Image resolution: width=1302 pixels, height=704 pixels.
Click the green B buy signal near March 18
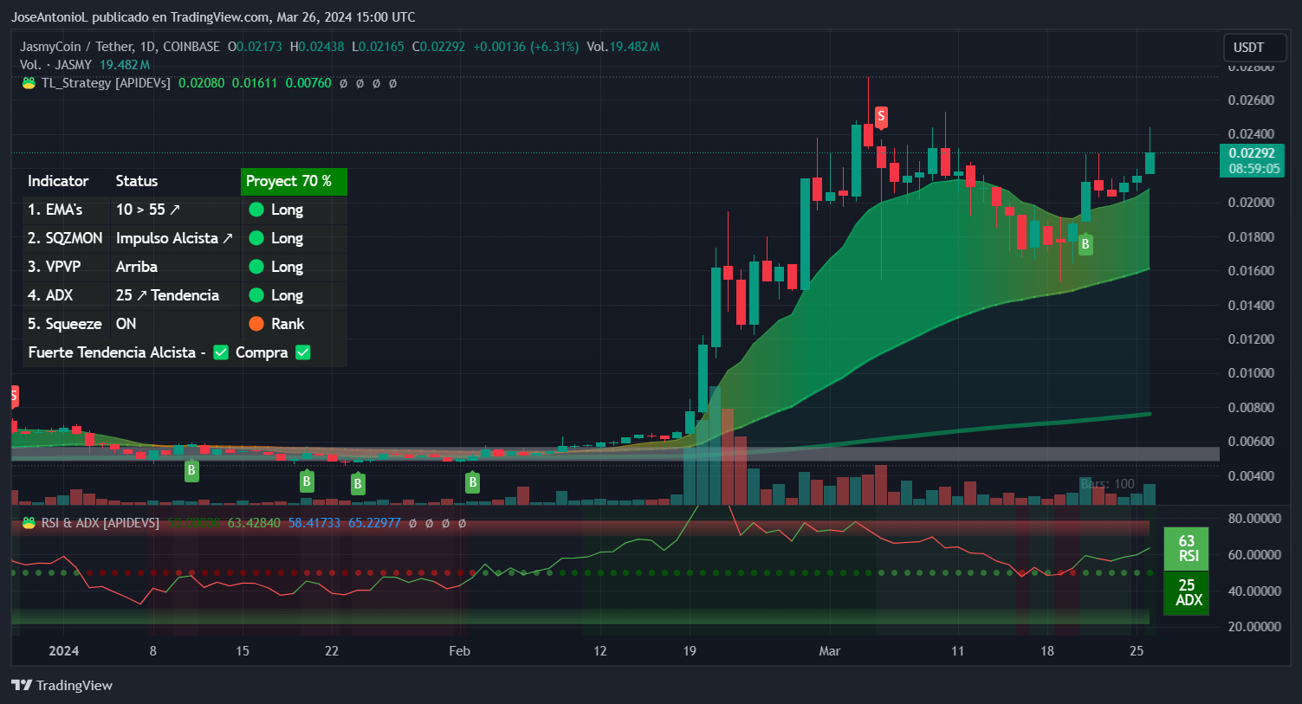click(x=1085, y=244)
